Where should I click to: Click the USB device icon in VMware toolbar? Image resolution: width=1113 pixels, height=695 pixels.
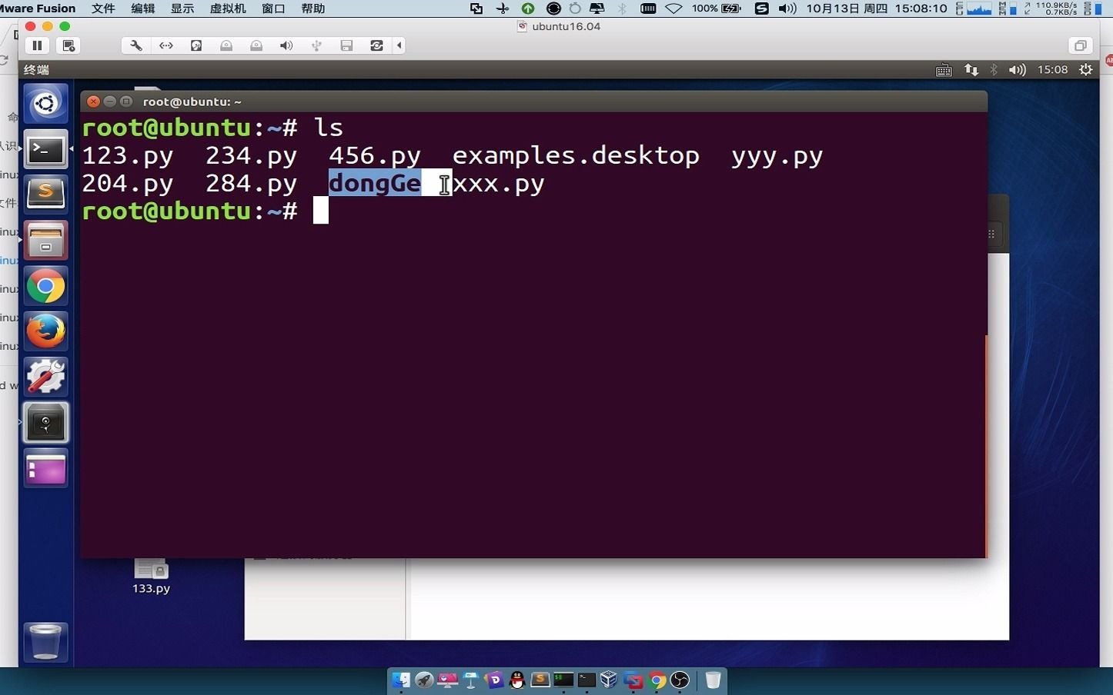tap(316, 45)
